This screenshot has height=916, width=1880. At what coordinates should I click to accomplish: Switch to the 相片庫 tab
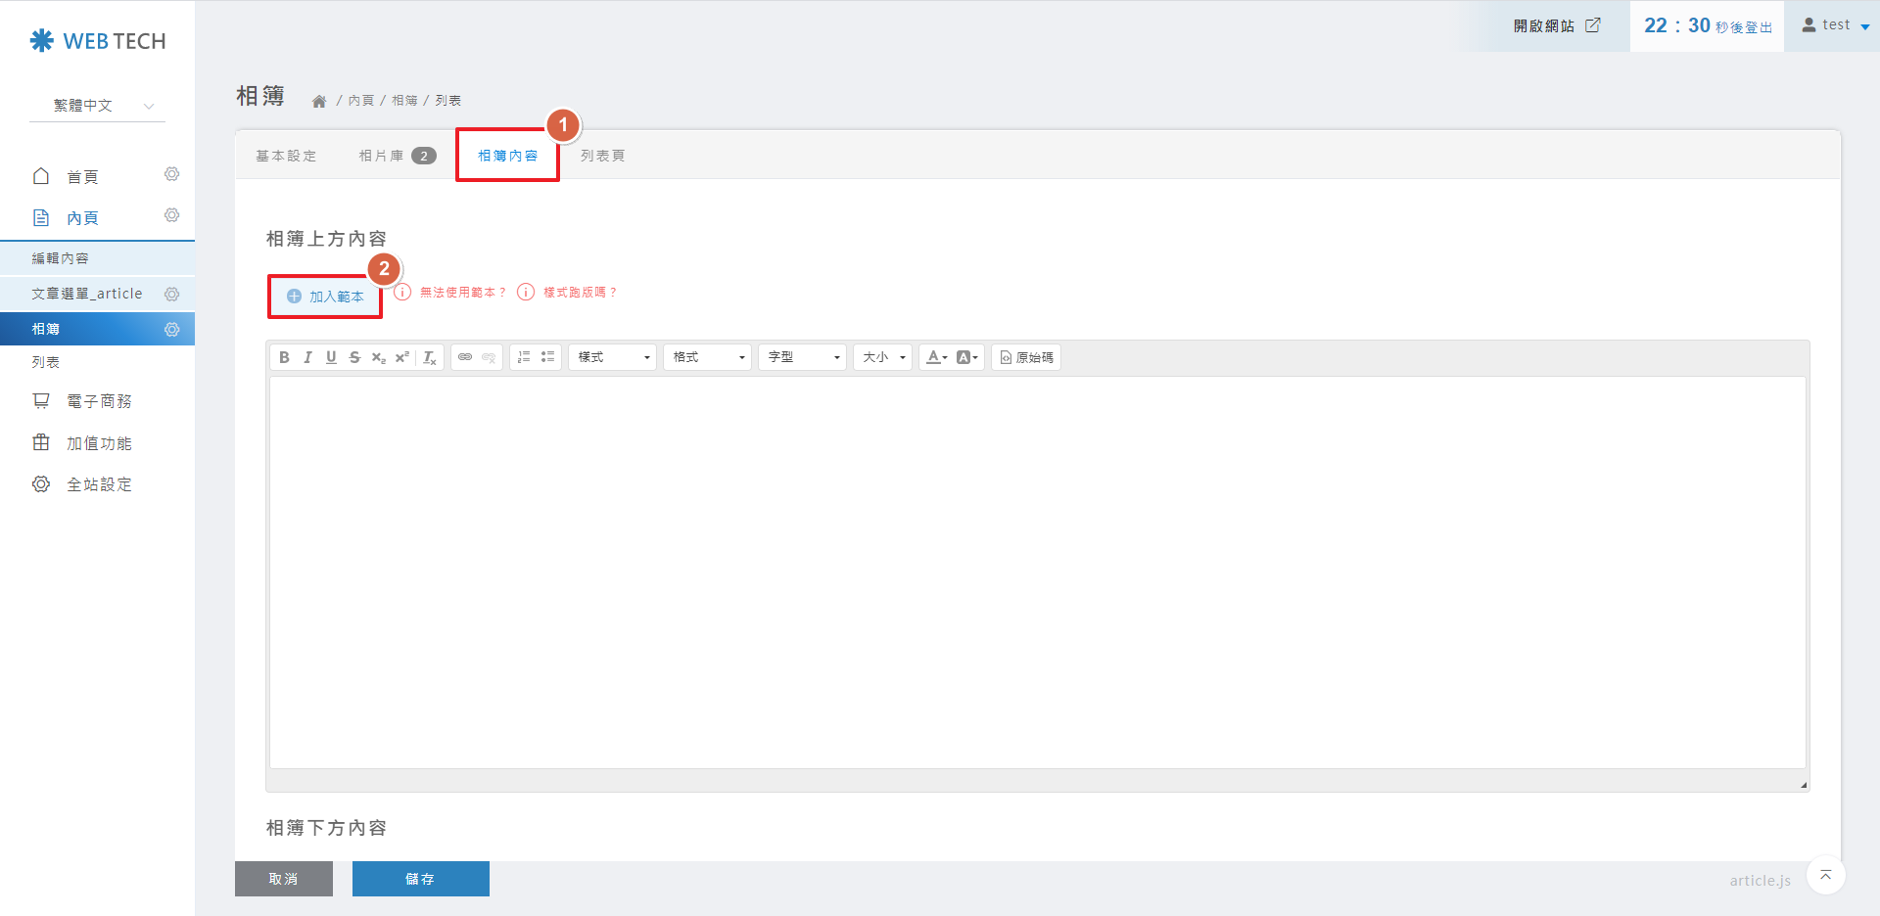[x=396, y=156]
